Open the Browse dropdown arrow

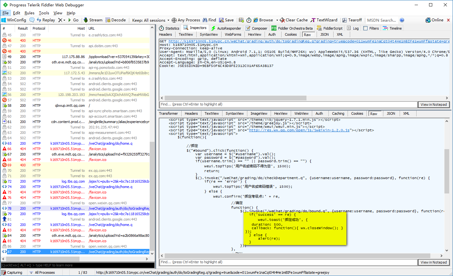[x=277, y=20]
